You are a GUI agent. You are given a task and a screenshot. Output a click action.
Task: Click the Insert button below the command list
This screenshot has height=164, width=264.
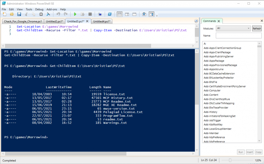(x=250, y=152)
